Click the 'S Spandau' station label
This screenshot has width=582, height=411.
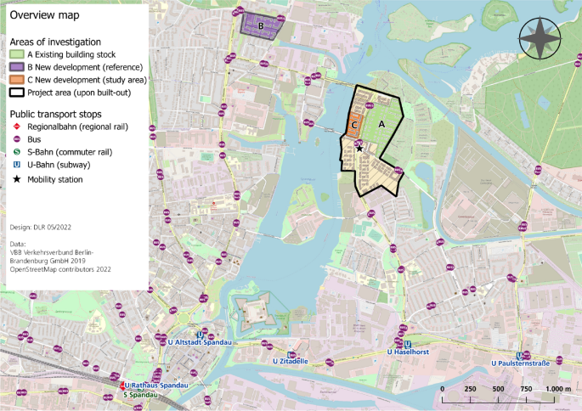[141, 395]
